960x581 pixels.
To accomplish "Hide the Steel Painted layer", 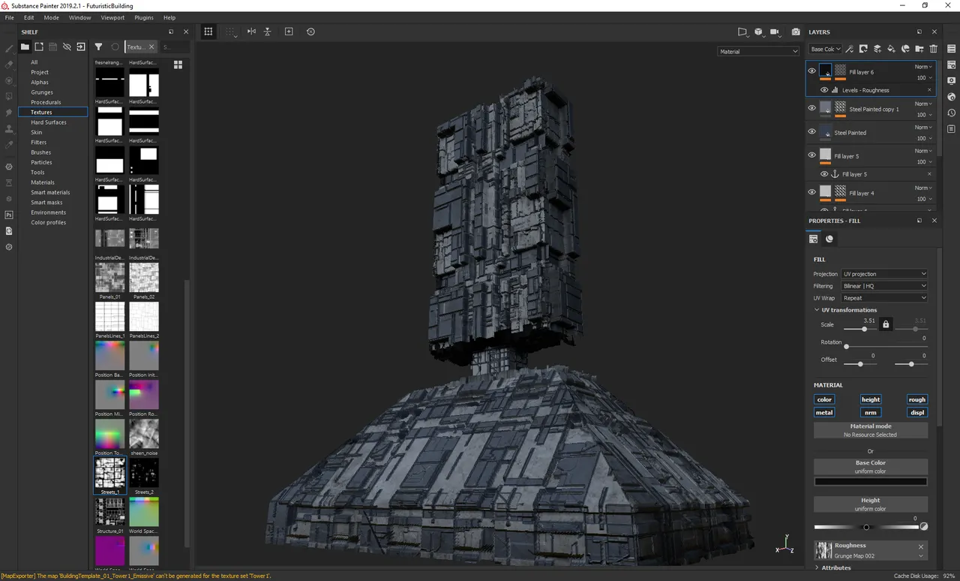I will pyautogui.click(x=811, y=131).
